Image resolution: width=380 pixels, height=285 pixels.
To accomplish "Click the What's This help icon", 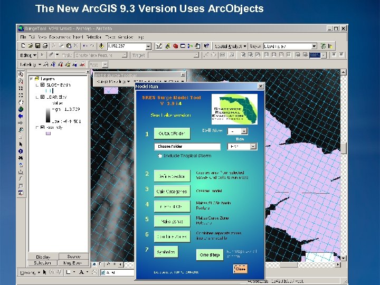I will (x=206, y=46).
